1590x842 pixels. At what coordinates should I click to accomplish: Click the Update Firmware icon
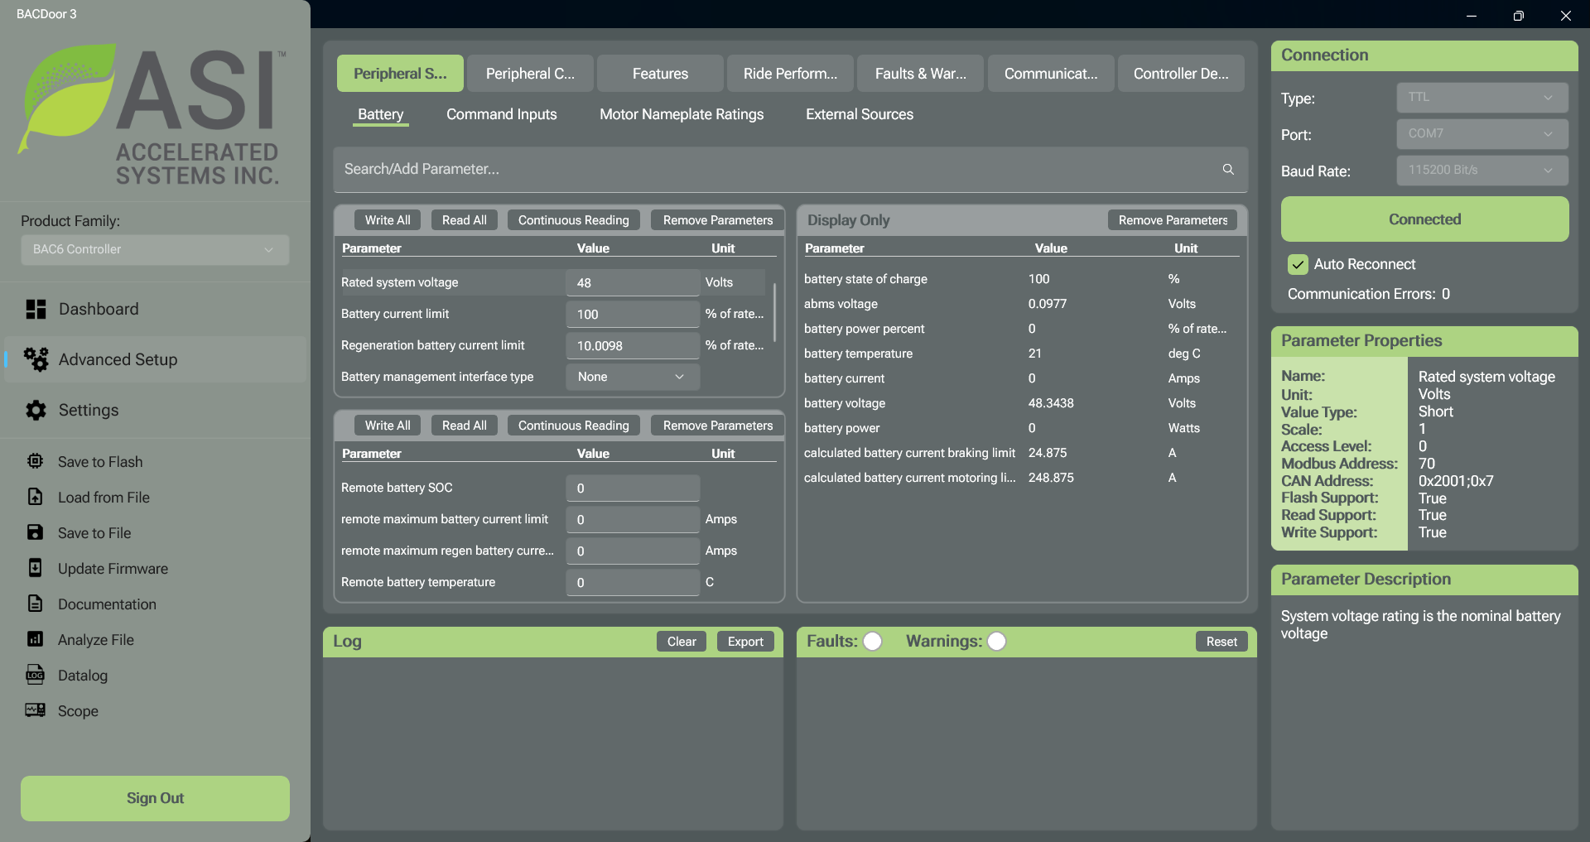click(35, 568)
